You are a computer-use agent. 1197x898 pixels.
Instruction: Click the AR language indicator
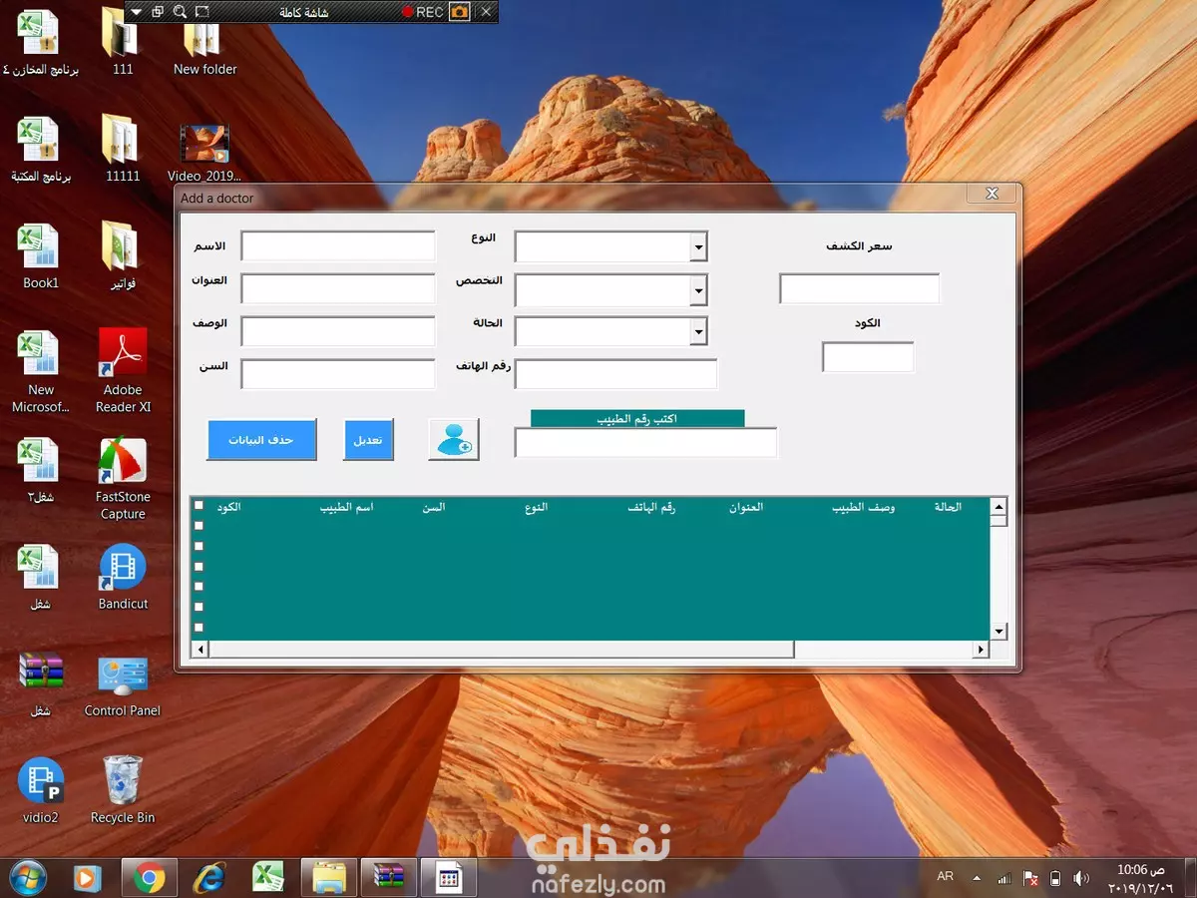(x=946, y=877)
